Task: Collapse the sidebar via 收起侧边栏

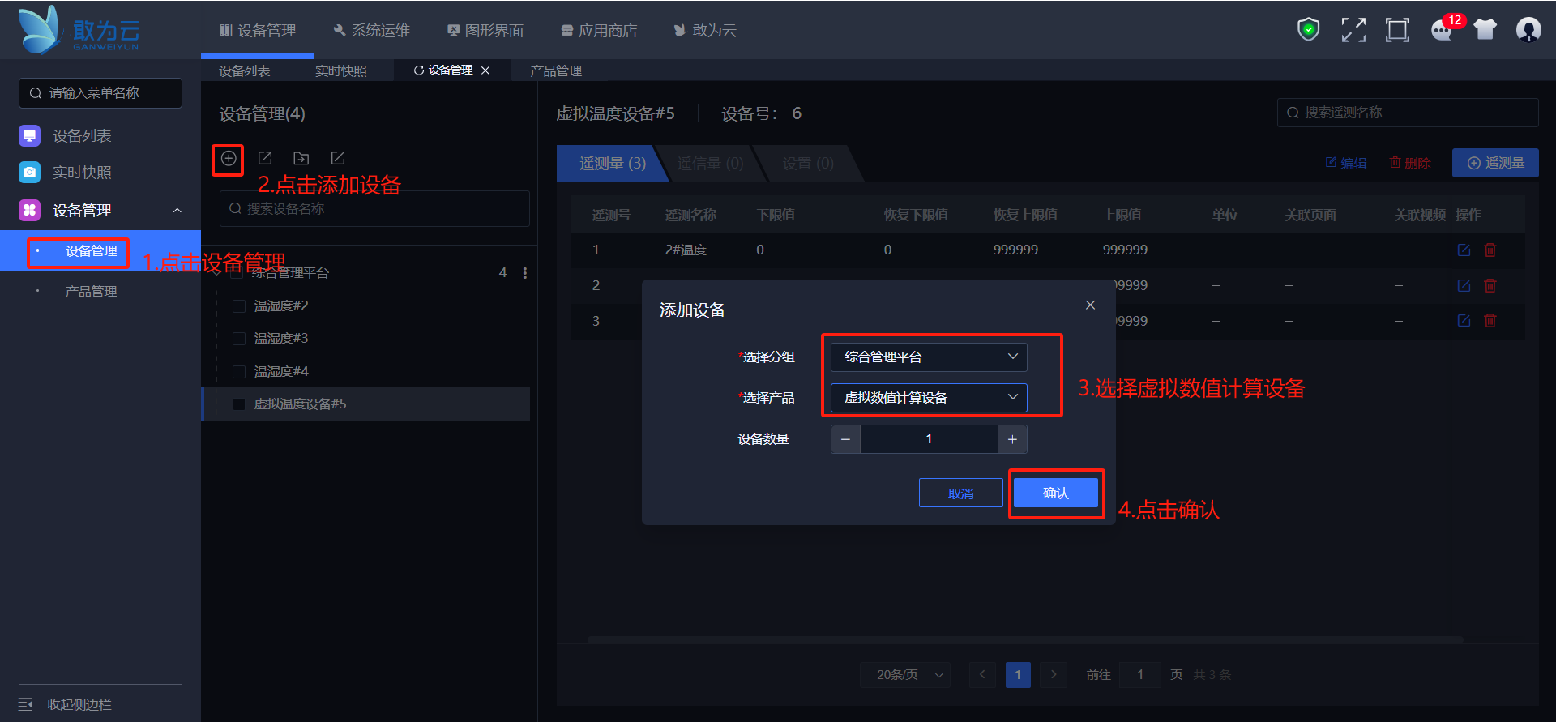Action: click(x=65, y=704)
